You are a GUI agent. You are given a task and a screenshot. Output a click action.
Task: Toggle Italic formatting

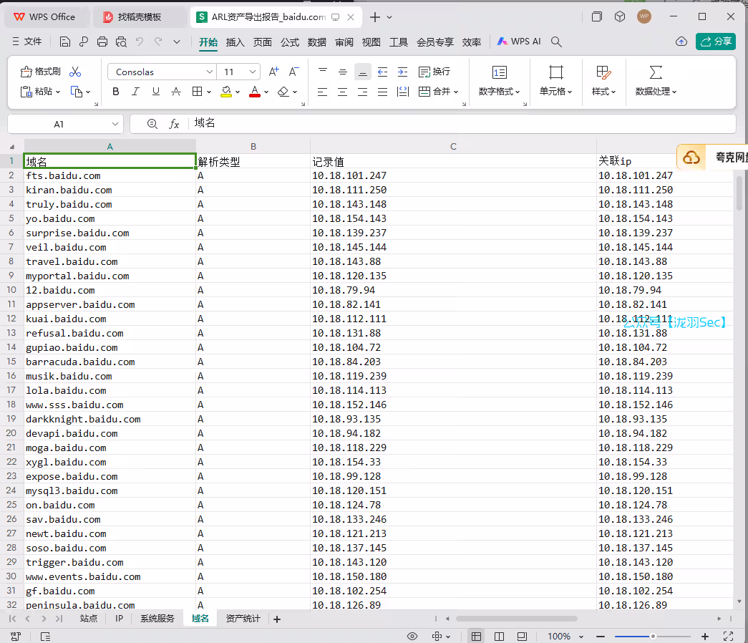point(136,92)
